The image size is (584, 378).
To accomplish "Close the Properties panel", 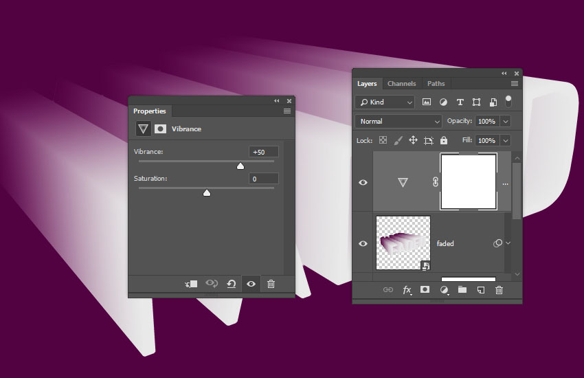I will tap(289, 101).
